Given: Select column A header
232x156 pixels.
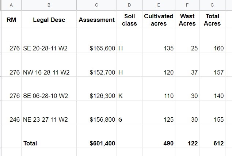Looking at the screenshot, I should tap(11, 5).
